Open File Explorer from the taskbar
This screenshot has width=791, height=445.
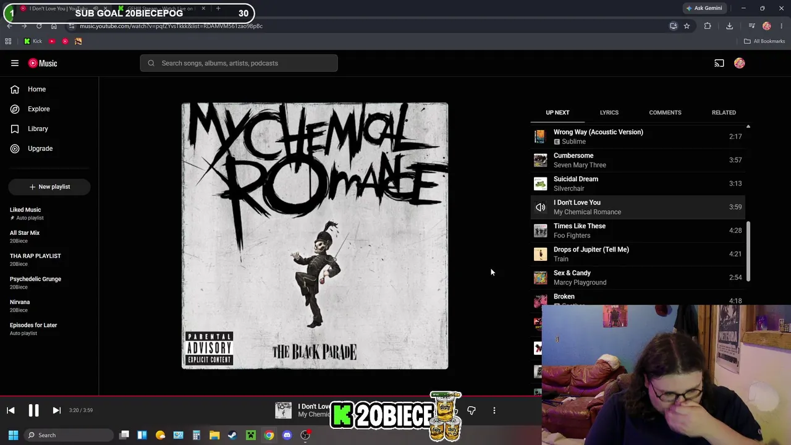pyautogui.click(x=214, y=435)
